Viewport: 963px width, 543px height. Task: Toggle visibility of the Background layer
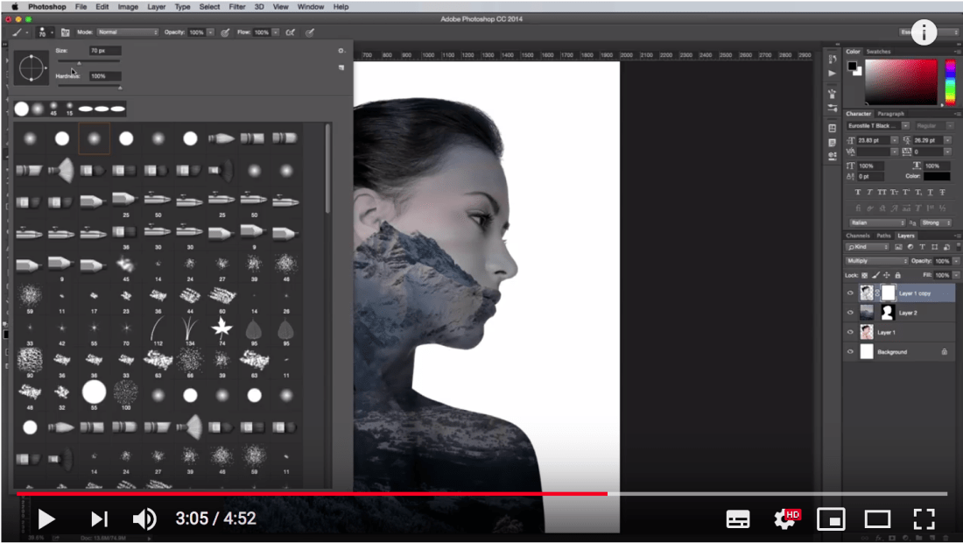851,351
